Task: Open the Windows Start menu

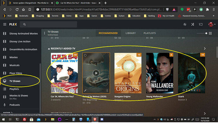Action: (3, 119)
